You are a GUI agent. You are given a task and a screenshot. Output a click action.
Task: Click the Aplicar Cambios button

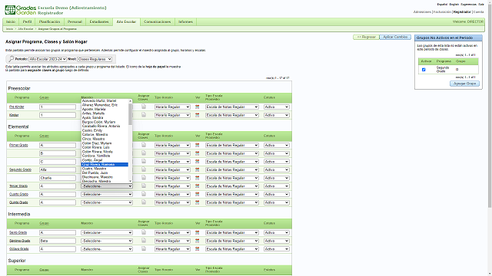click(x=395, y=37)
